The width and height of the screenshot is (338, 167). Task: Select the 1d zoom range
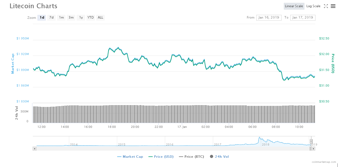[42, 17]
